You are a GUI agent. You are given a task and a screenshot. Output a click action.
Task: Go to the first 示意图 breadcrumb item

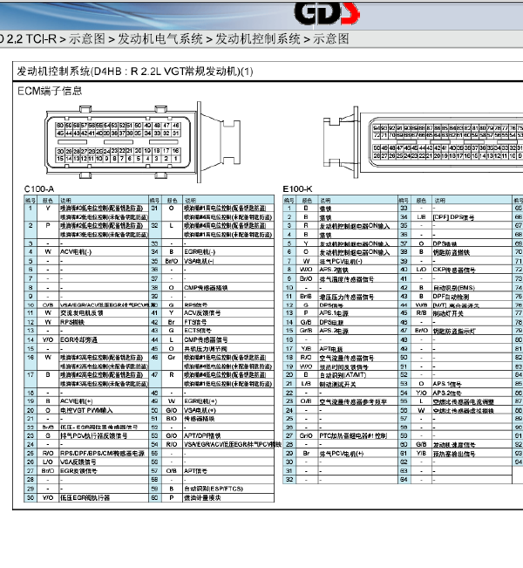click(x=87, y=39)
